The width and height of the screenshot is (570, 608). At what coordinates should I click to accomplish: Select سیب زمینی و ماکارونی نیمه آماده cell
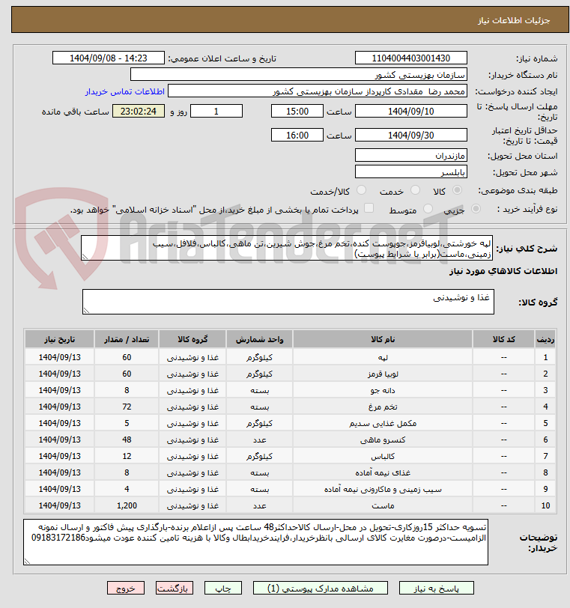(x=383, y=490)
